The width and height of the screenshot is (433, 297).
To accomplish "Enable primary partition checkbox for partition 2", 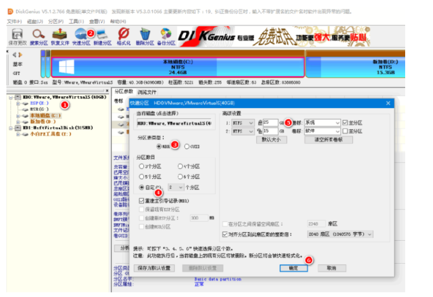I will 345,131.
